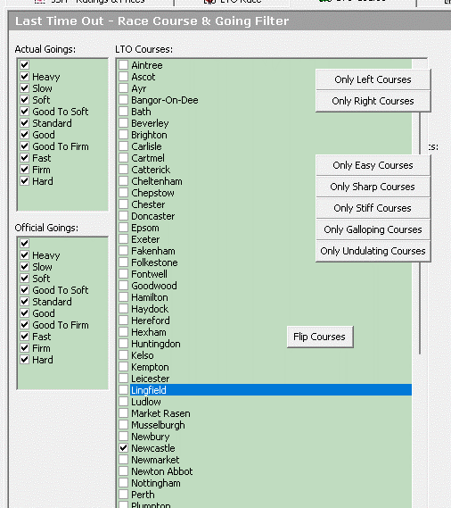The height and width of the screenshot is (508, 451).
Task: Enable the Beverley course
Action: click(x=123, y=123)
